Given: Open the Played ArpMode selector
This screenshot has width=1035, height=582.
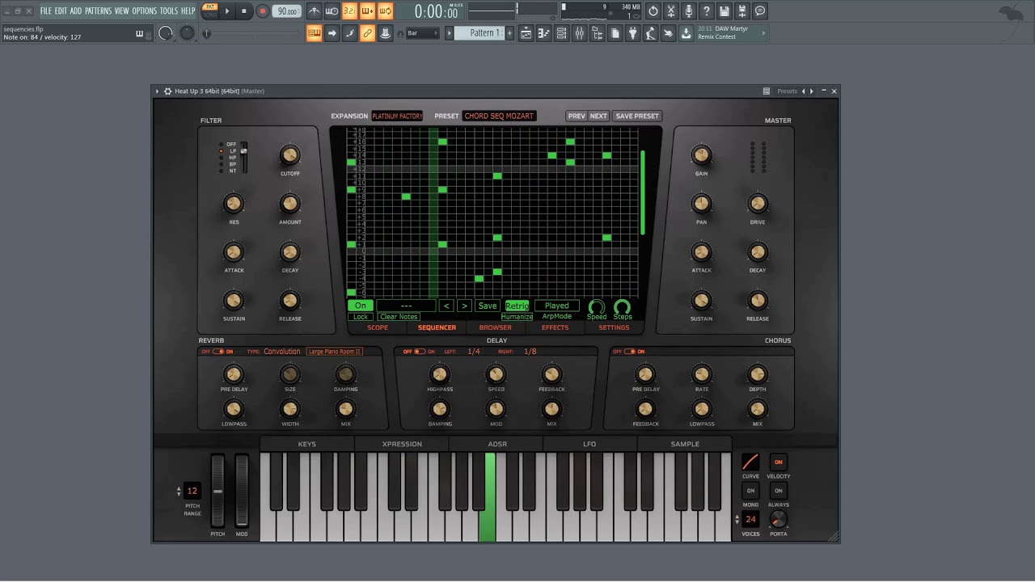Looking at the screenshot, I should click(x=556, y=306).
